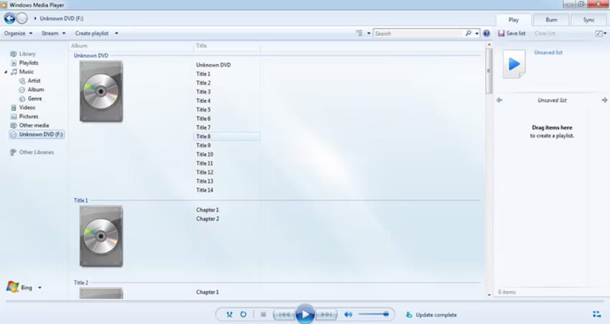Click the Update complete status icon

[409, 315]
